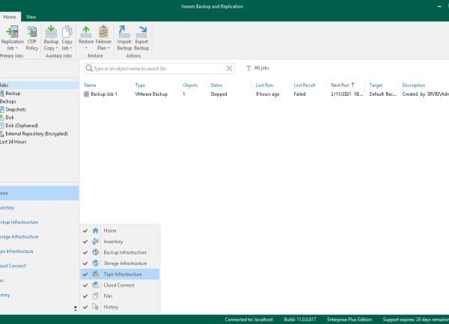Switch to the View ribbon tab
Screen dimensions: 449x324
coord(31,17)
